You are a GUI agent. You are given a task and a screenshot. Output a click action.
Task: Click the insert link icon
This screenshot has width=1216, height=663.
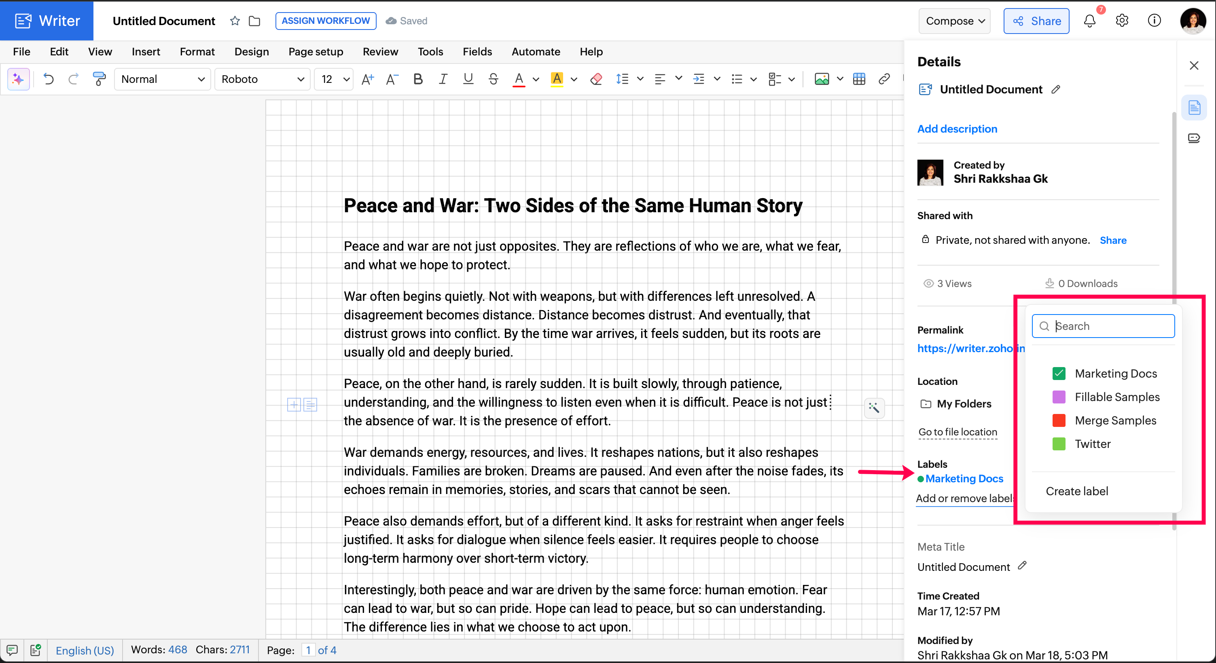point(883,79)
